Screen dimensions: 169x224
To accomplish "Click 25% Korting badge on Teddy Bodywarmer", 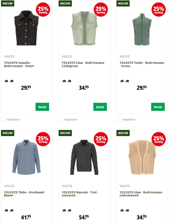I will (x=159, y=10).
